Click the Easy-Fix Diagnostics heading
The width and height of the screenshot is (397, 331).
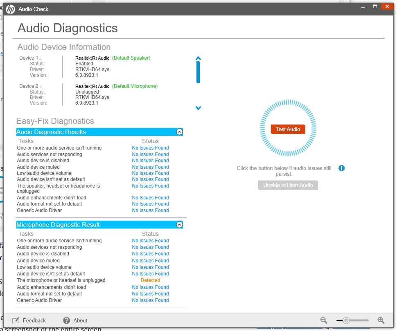[x=55, y=121]
